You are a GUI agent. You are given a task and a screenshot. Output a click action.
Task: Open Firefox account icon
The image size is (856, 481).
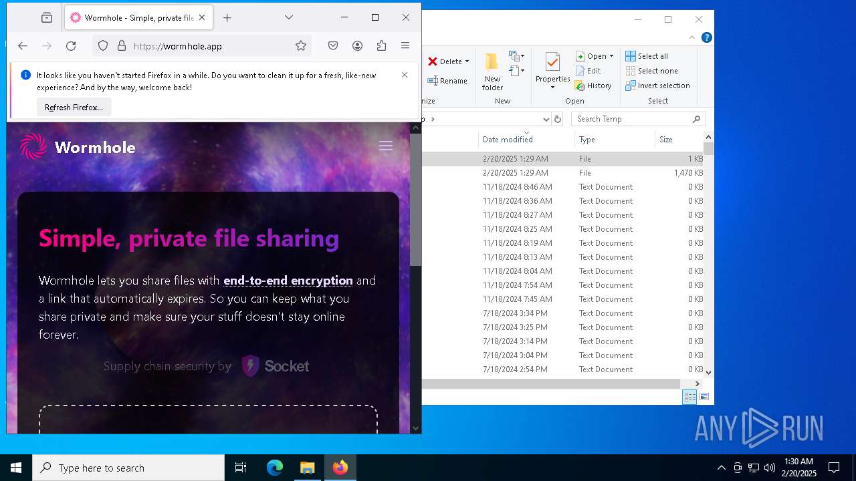point(358,46)
